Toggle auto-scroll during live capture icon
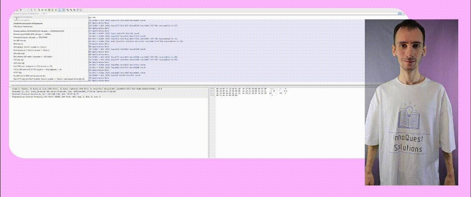This screenshot has width=471, height=197. point(60,10)
